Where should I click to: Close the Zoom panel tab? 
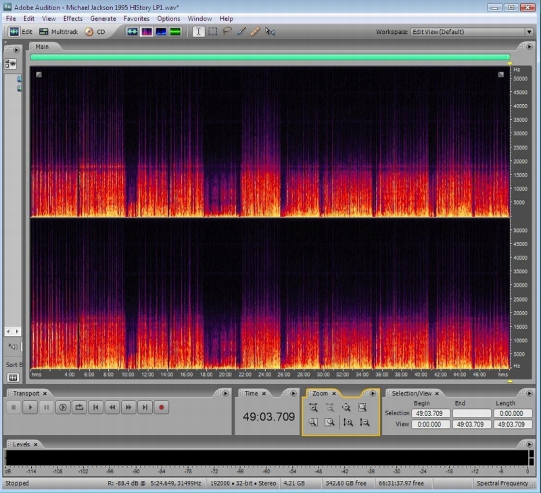click(x=334, y=394)
